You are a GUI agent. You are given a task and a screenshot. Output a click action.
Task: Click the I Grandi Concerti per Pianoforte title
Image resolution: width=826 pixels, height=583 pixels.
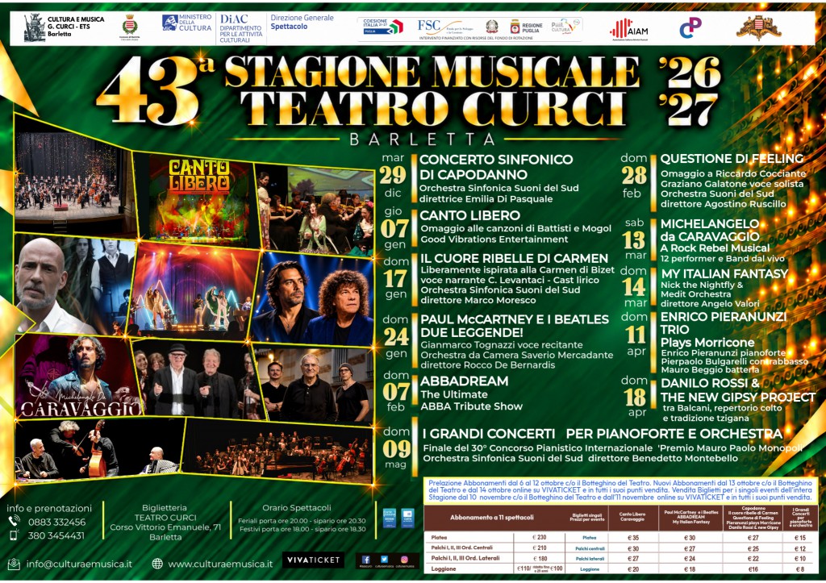click(x=602, y=434)
